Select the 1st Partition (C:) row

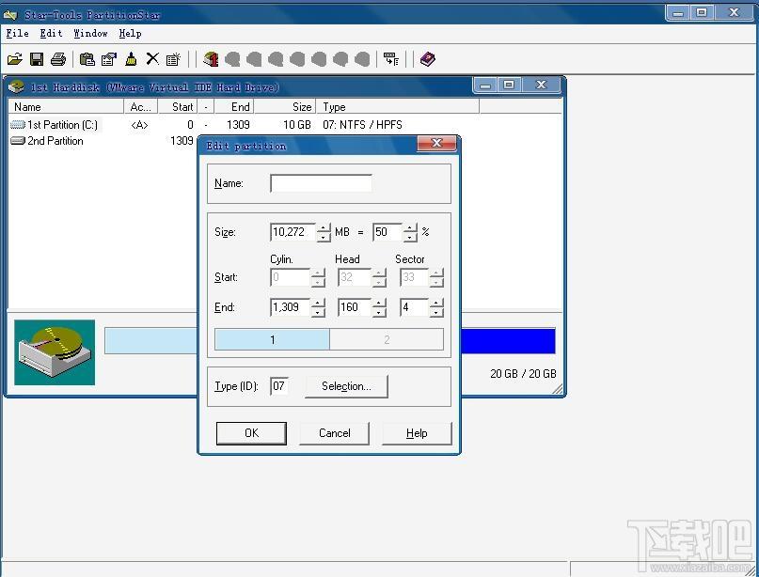tap(285, 125)
